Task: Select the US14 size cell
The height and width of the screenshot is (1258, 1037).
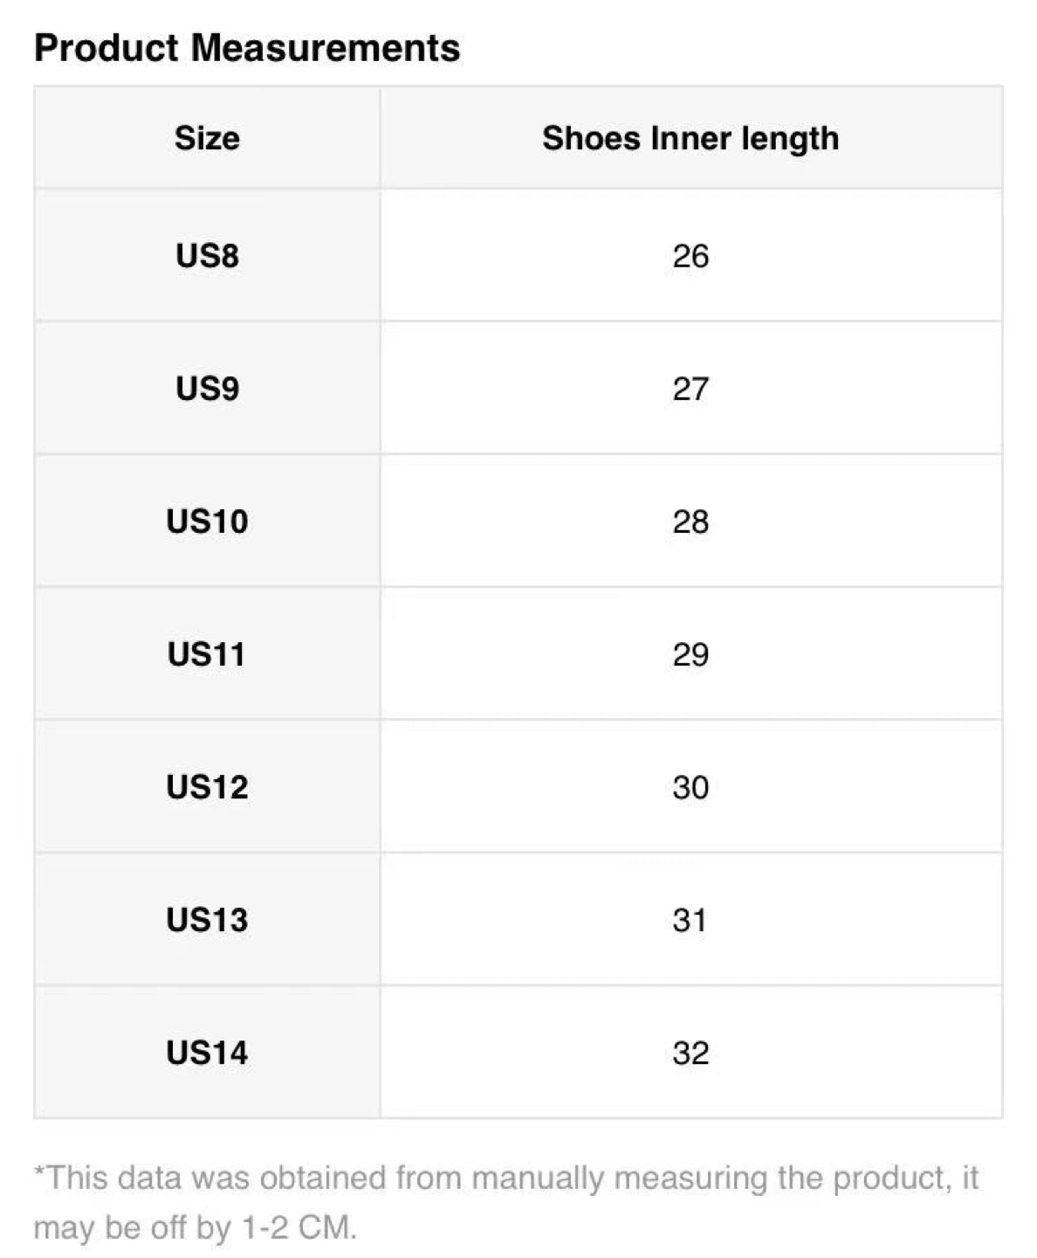Action: 207,1053
